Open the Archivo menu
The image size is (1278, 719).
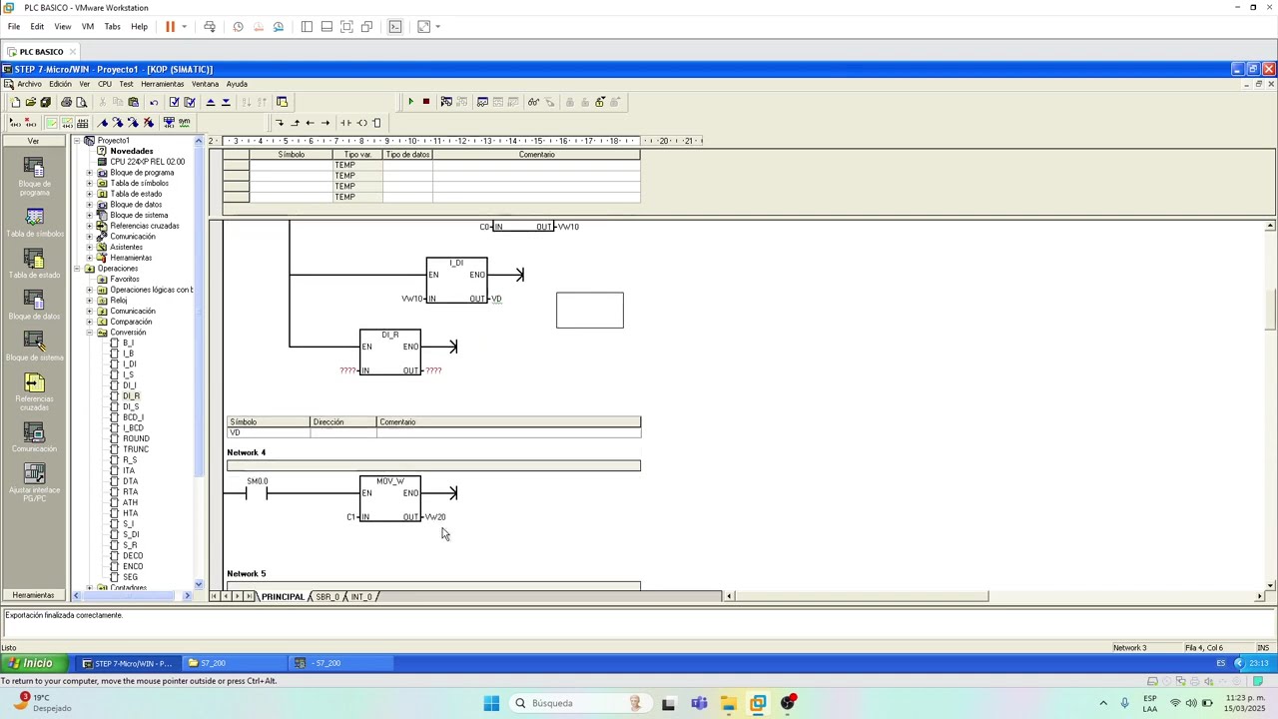[29, 84]
